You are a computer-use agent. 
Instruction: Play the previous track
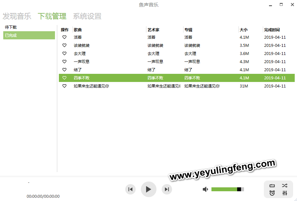click(x=130, y=189)
